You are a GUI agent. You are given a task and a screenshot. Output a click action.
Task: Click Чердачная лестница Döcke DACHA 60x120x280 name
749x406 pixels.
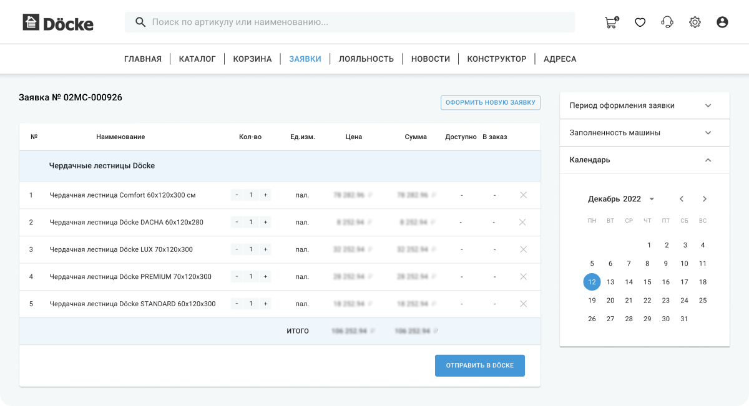click(x=126, y=222)
